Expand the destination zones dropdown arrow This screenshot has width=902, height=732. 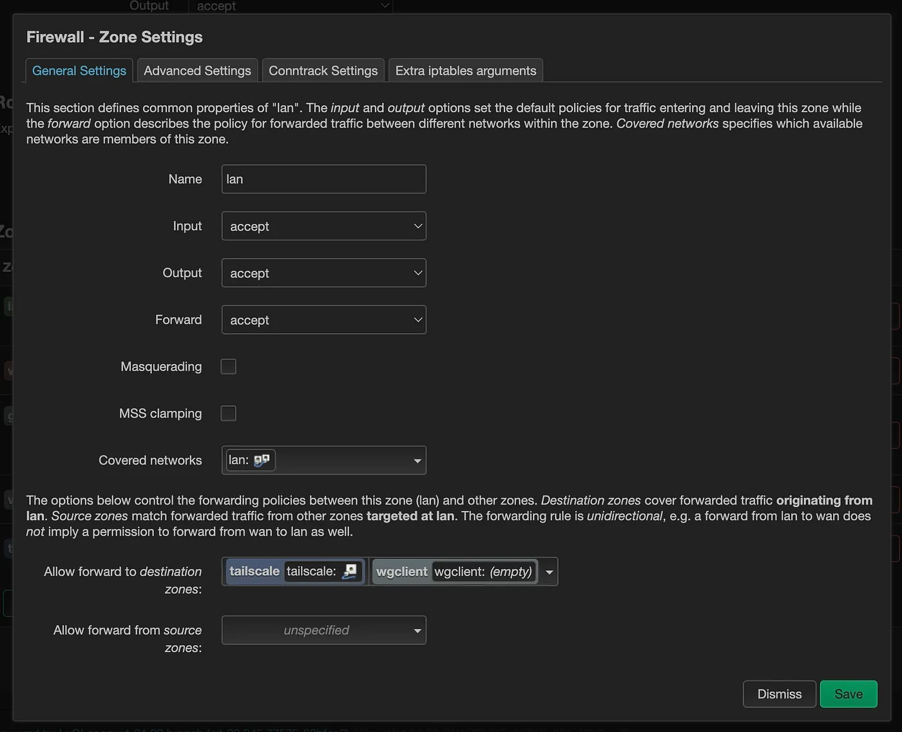[x=549, y=572]
